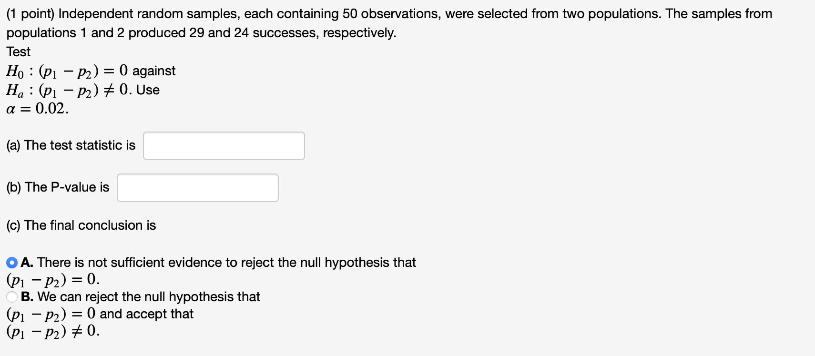Click the final (p1 − p2) ≠ 0 formula
815x356 pixels.
tap(53, 331)
